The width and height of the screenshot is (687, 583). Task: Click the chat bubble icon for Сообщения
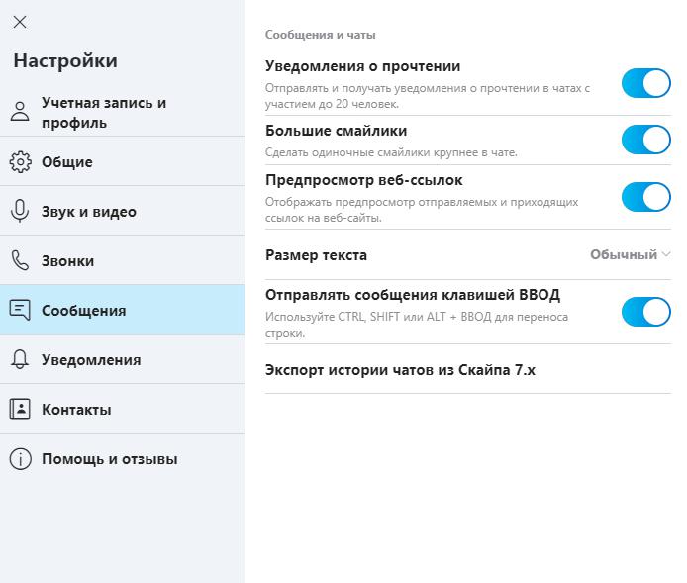pyautogui.click(x=20, y=310)
